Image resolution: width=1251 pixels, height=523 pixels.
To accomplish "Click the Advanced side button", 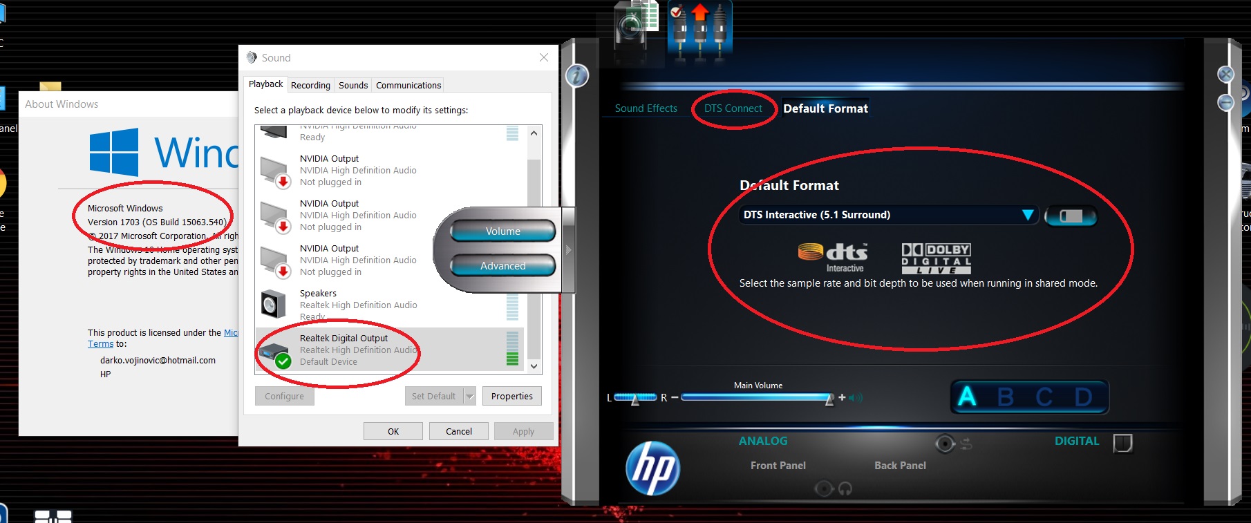I will pyautogui.click(x=502, y=265).
